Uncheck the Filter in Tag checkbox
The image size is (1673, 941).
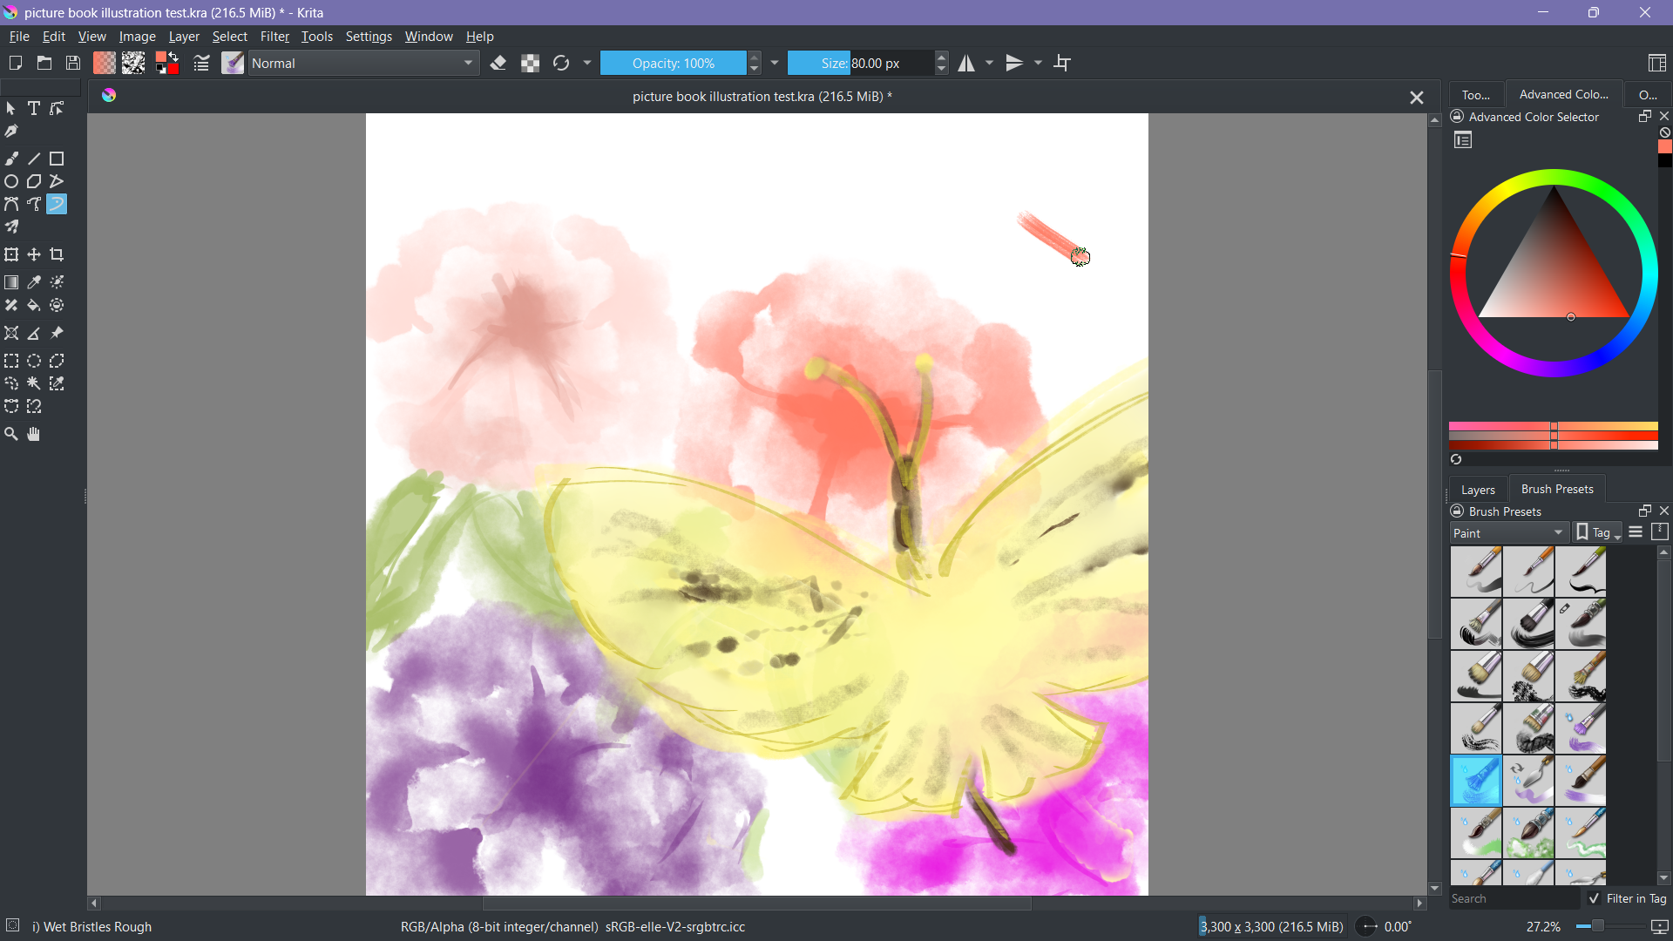click(1595, 898)
